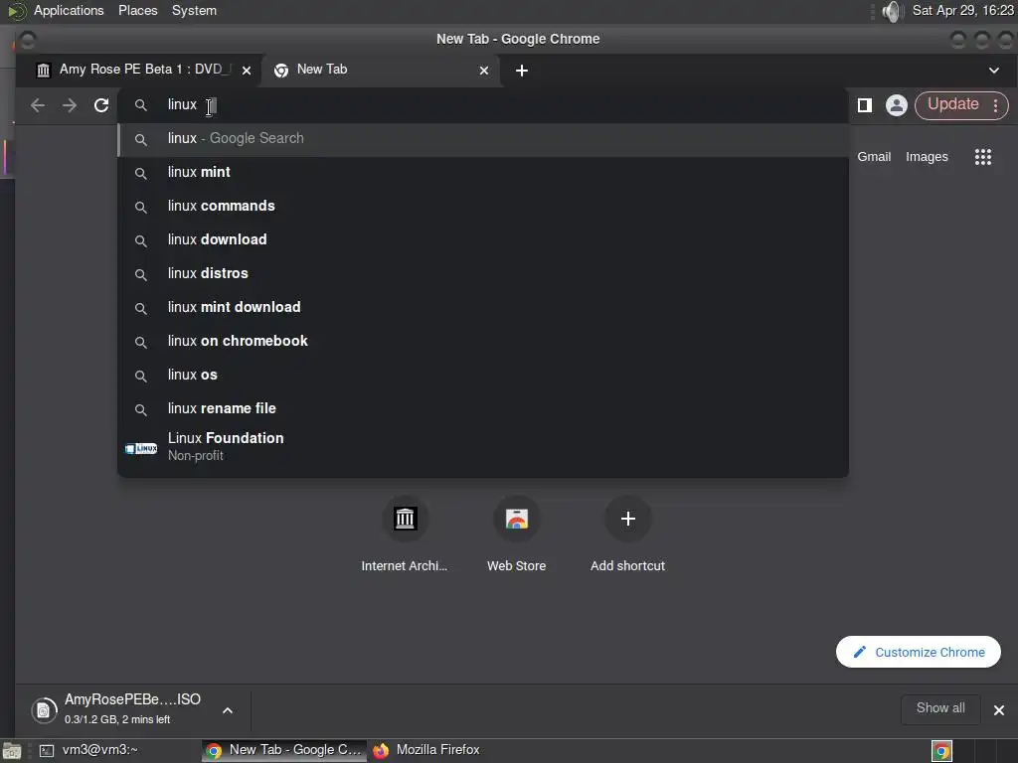Click the New Tab - Google Chrome taskbar button
This screenshot has height=763, width=1018.
coord(283,750)
